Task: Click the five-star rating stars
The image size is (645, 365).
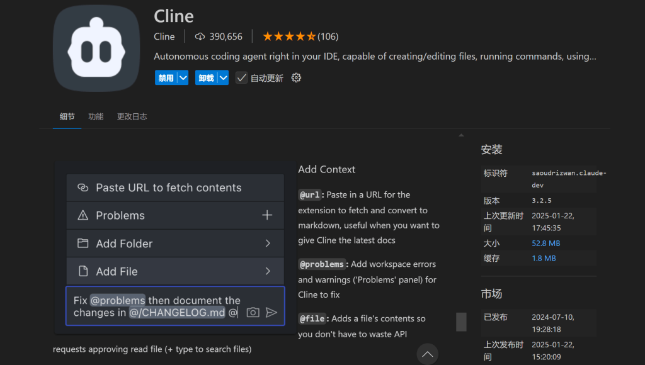Action: click(288, 36)
